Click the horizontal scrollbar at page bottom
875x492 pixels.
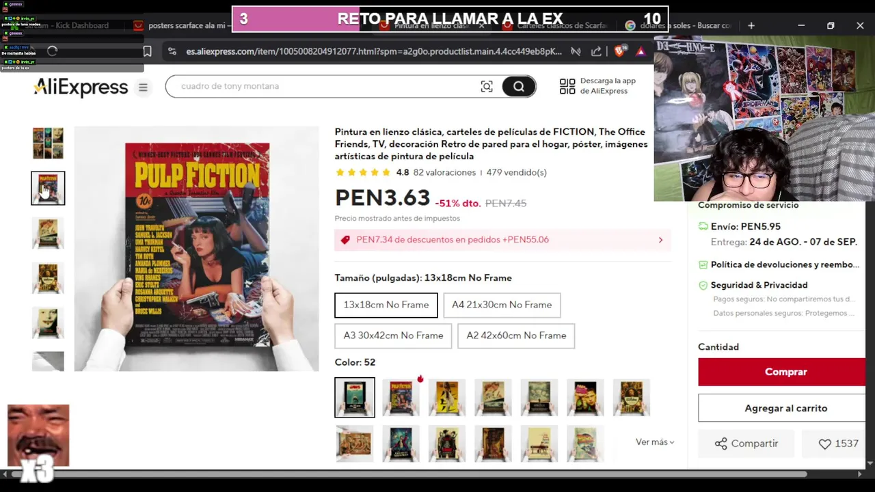(x=410, y=474)
